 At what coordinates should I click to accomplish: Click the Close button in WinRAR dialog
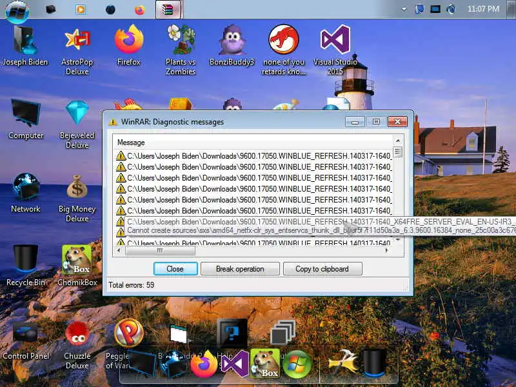tap(175, 269)
